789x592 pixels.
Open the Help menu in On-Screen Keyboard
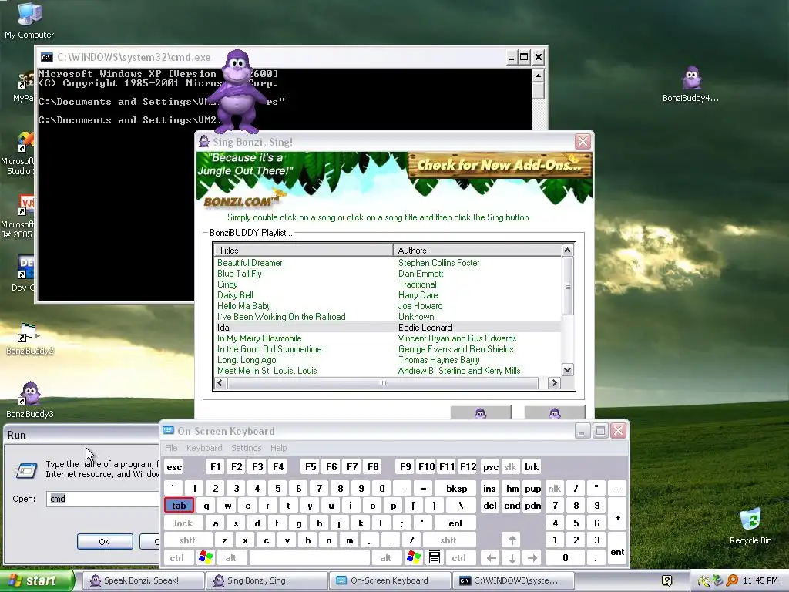coord(278,448)
